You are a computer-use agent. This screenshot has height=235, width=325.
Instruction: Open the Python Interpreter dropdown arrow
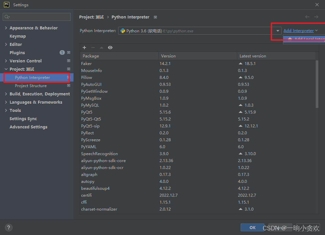tap(278, 31)
